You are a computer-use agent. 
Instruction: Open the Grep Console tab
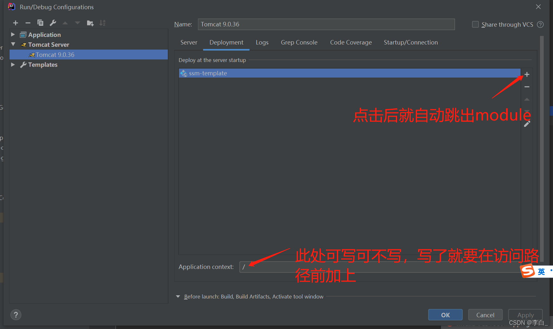pyautogui.click(x=299, y=42)
